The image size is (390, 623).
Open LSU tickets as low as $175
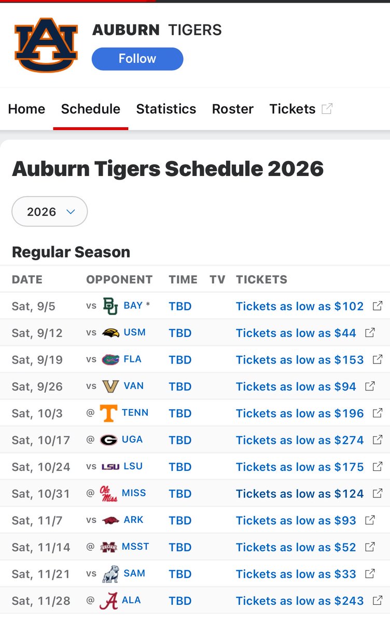click(300, 467)
